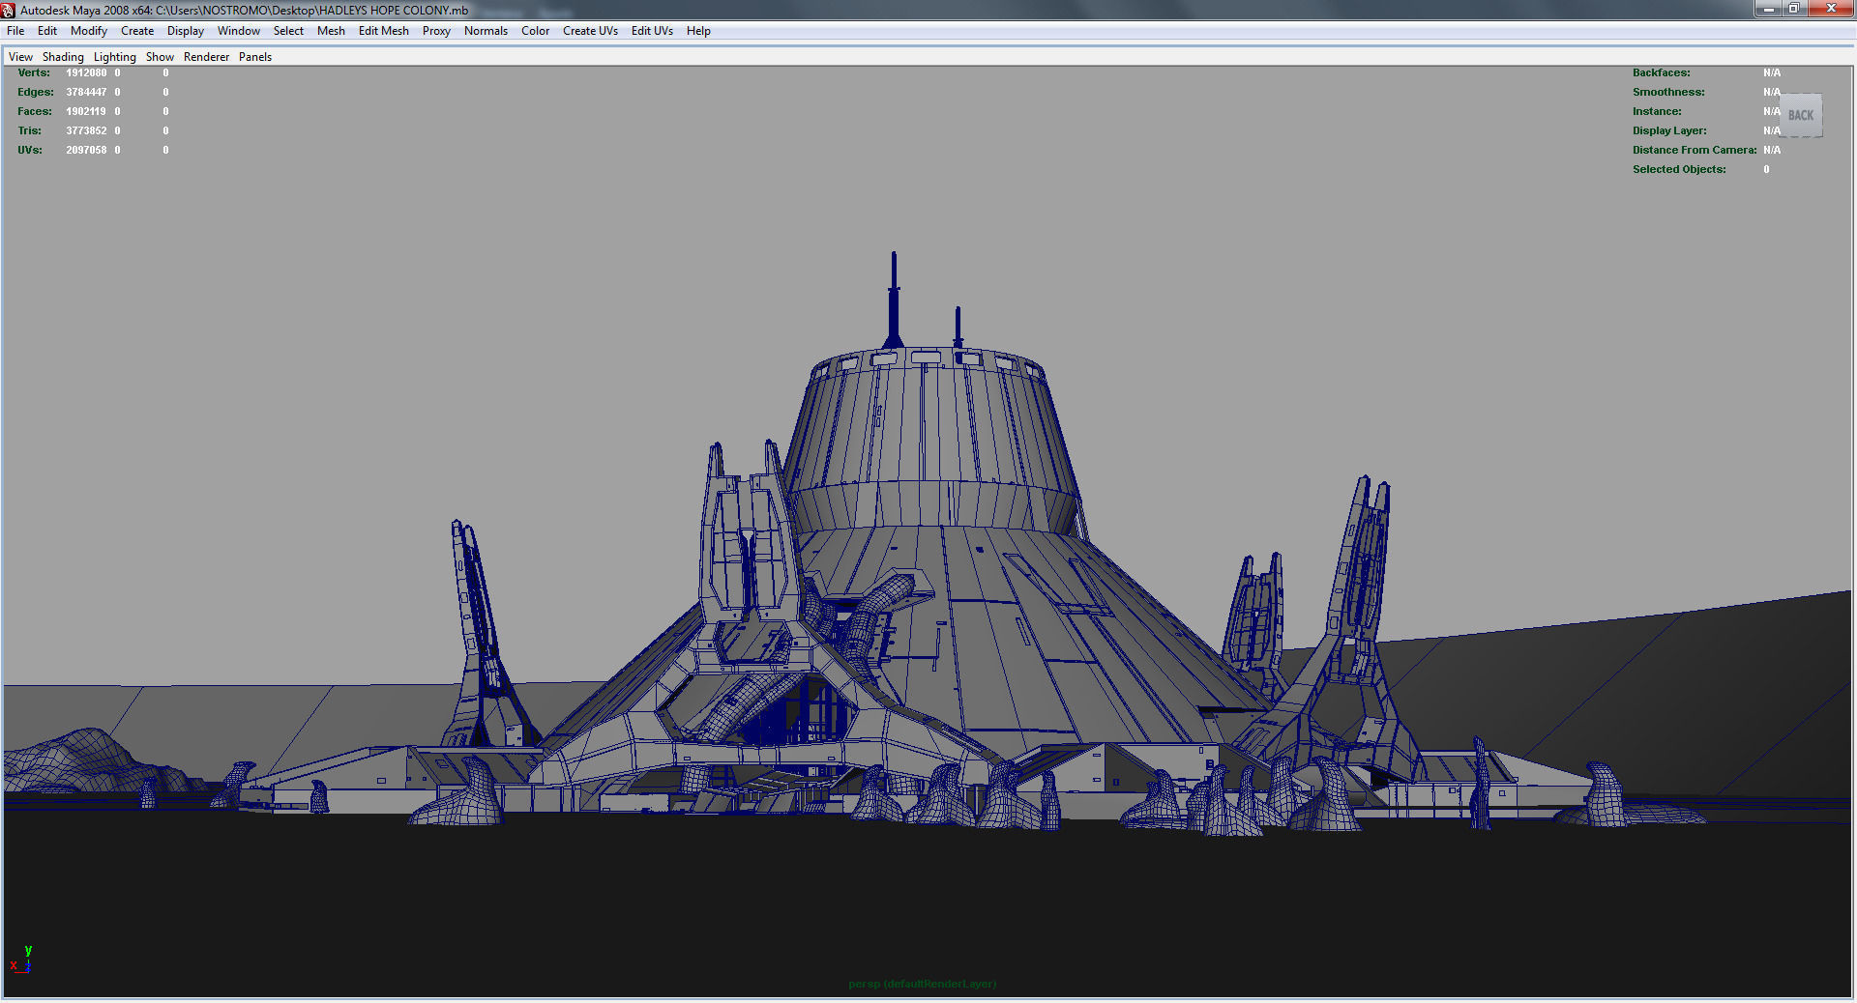Viewport: 1857px width, 1003px height.
Task: Open the Help menu
Action: [x=698, y=31]
